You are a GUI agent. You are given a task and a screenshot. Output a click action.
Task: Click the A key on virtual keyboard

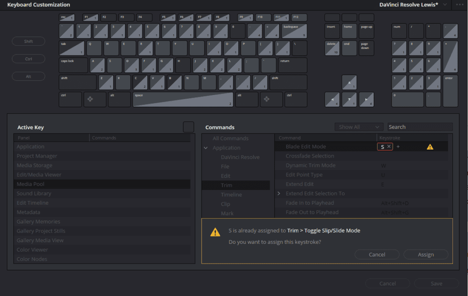pos(97,65)
